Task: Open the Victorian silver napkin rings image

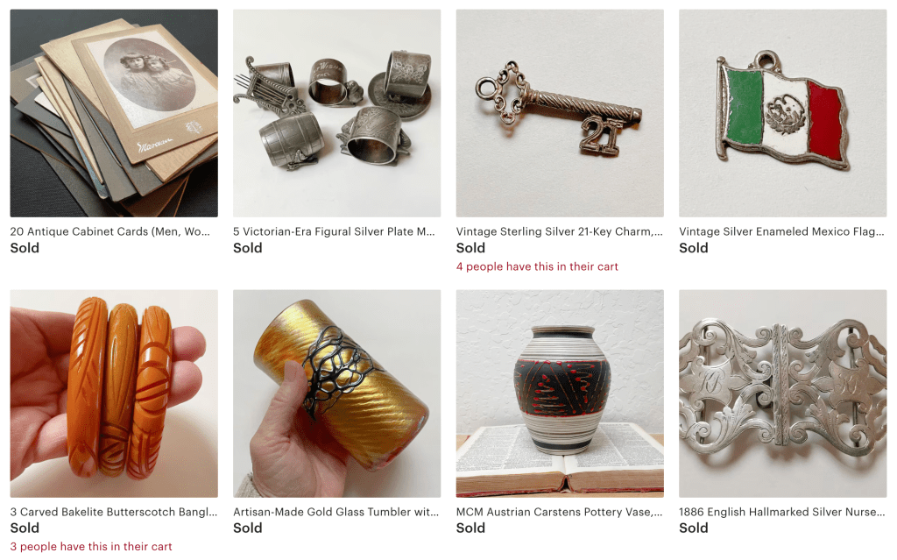Action: click(337, 113)
